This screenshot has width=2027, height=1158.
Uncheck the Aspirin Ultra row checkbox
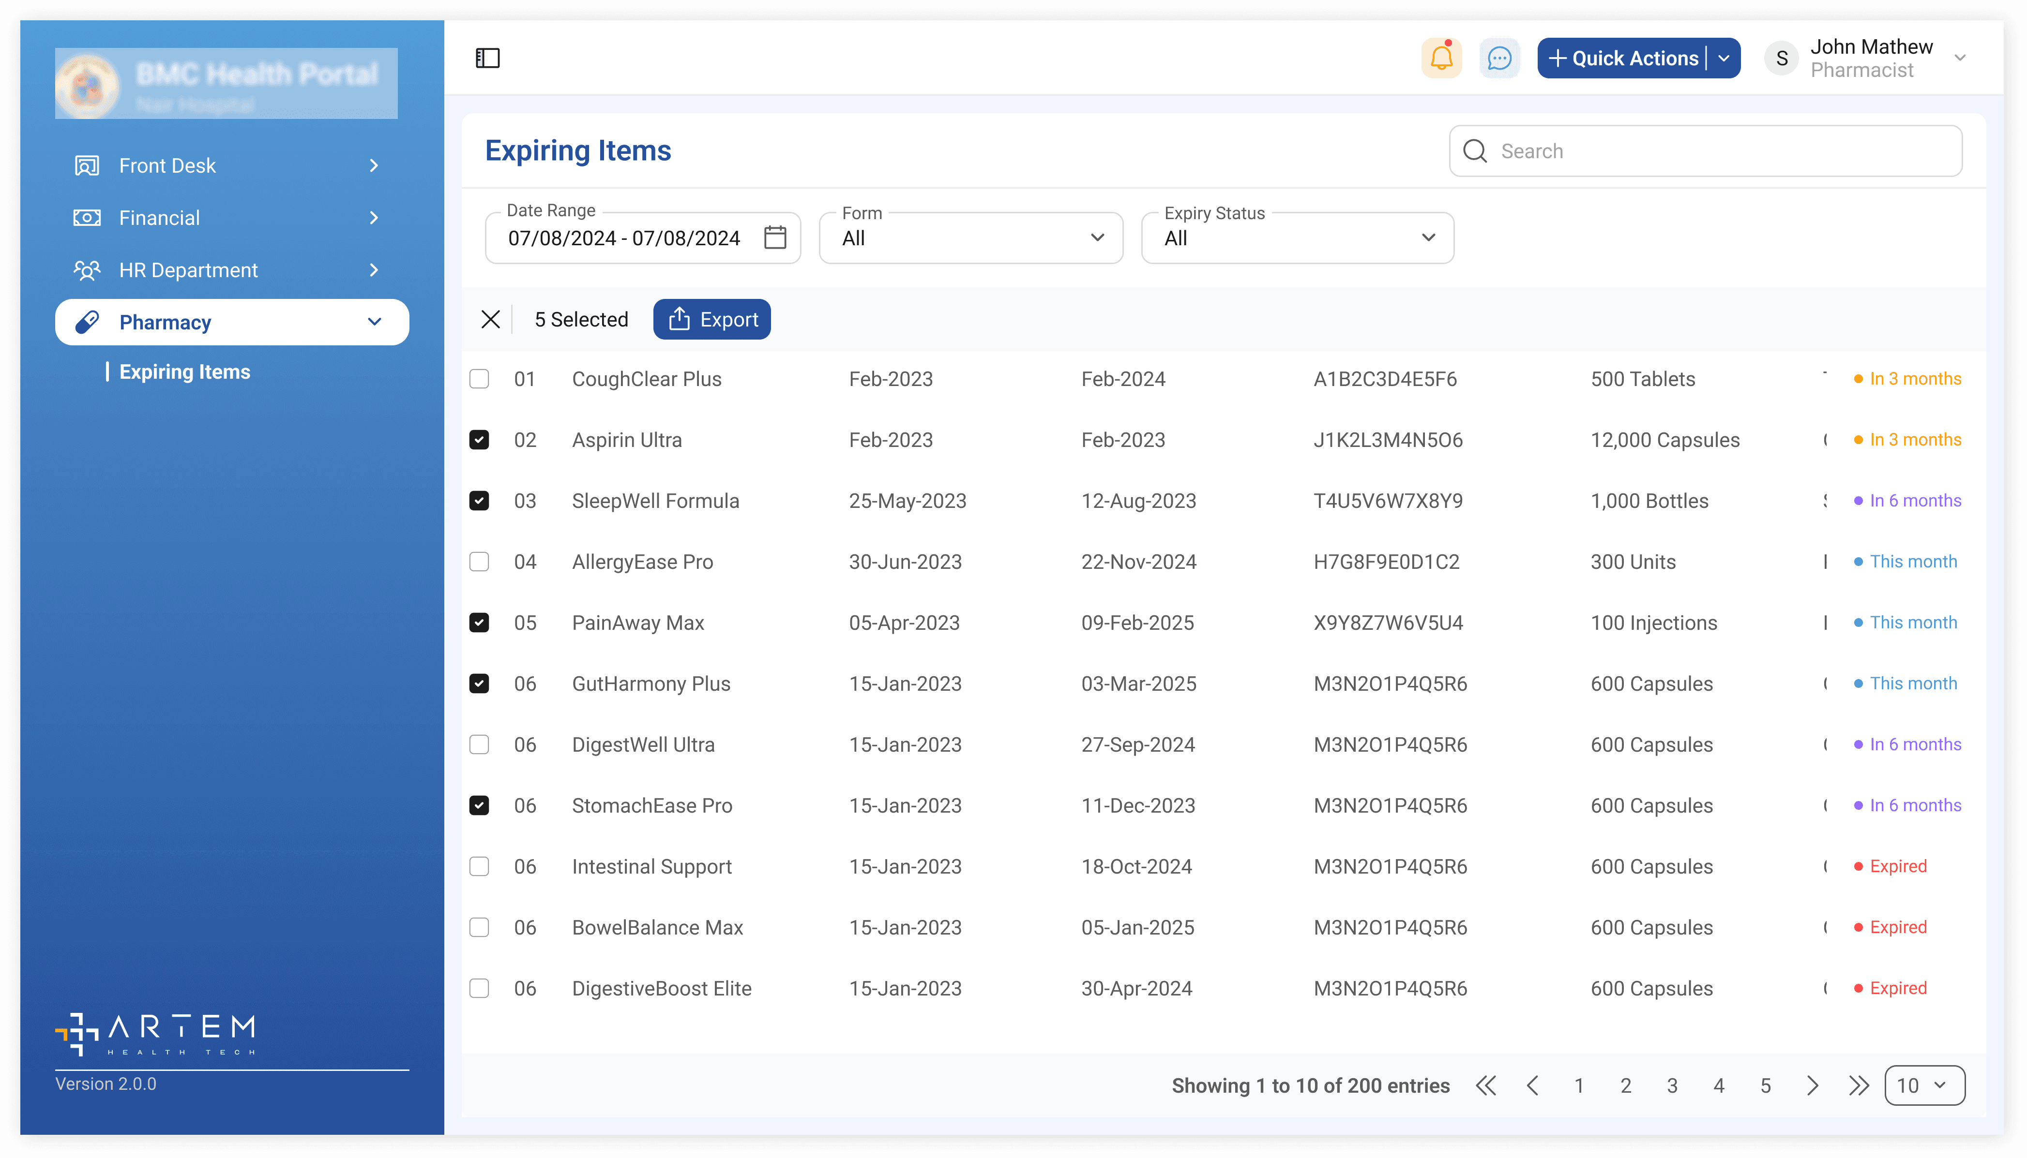click(479, 440)
